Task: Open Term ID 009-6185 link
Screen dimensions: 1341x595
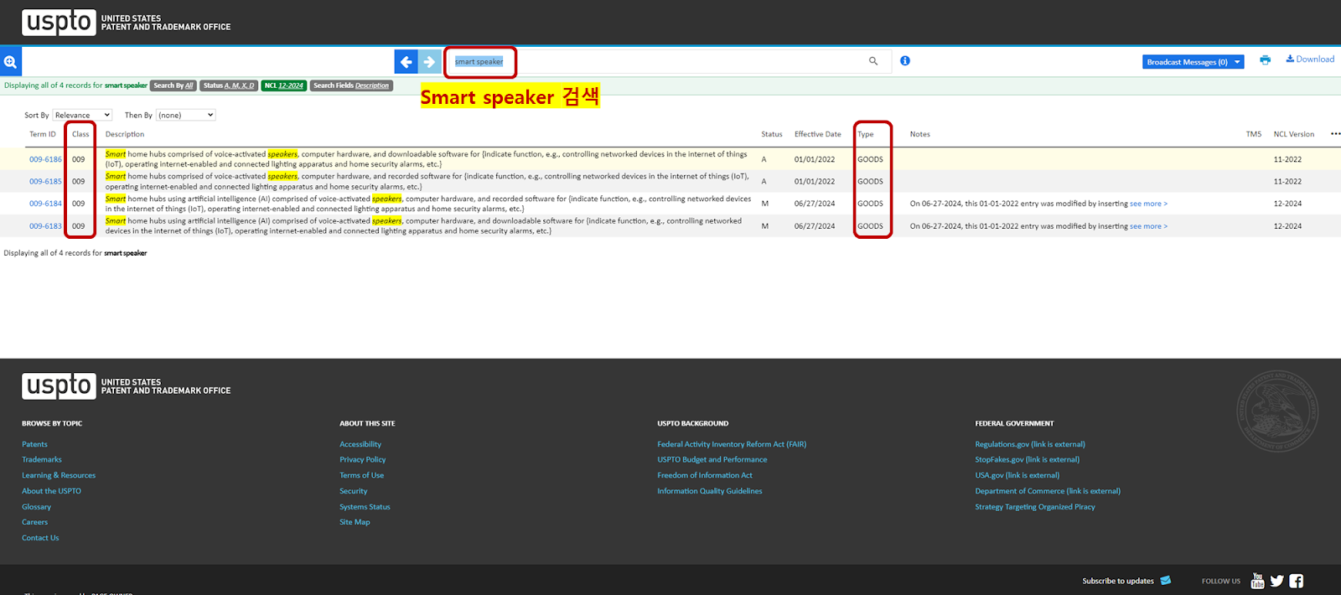Action: [45, 181]
